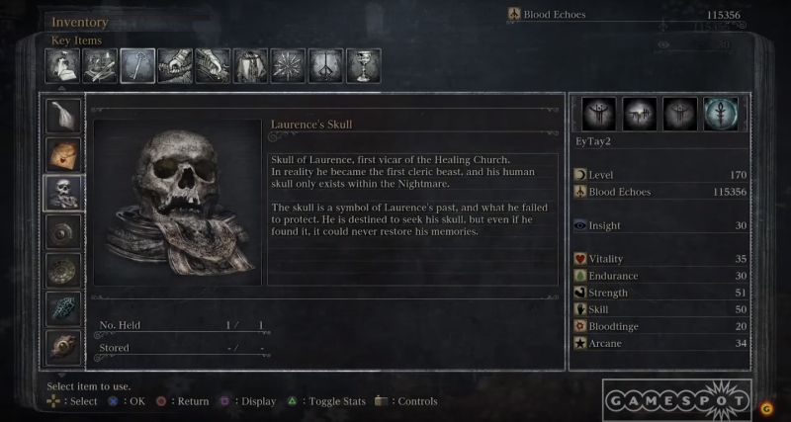Click the large Laurence's Skull preview image

coord(178,203)
